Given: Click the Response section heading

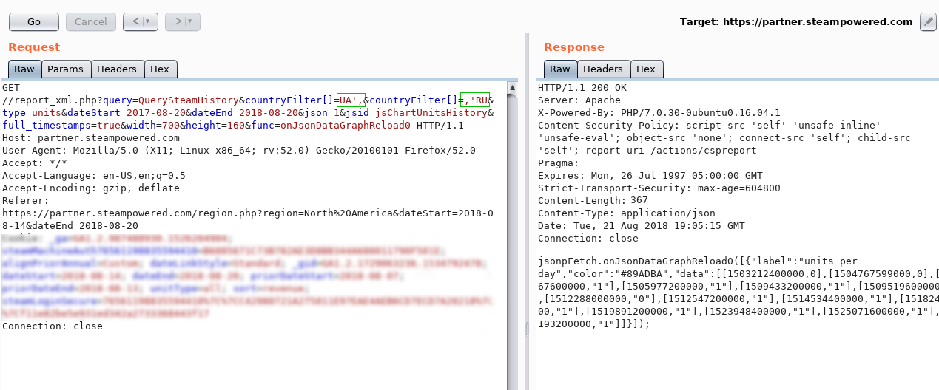Looking at the screenshot, I should pyautogui.click(x=574, y=47).
